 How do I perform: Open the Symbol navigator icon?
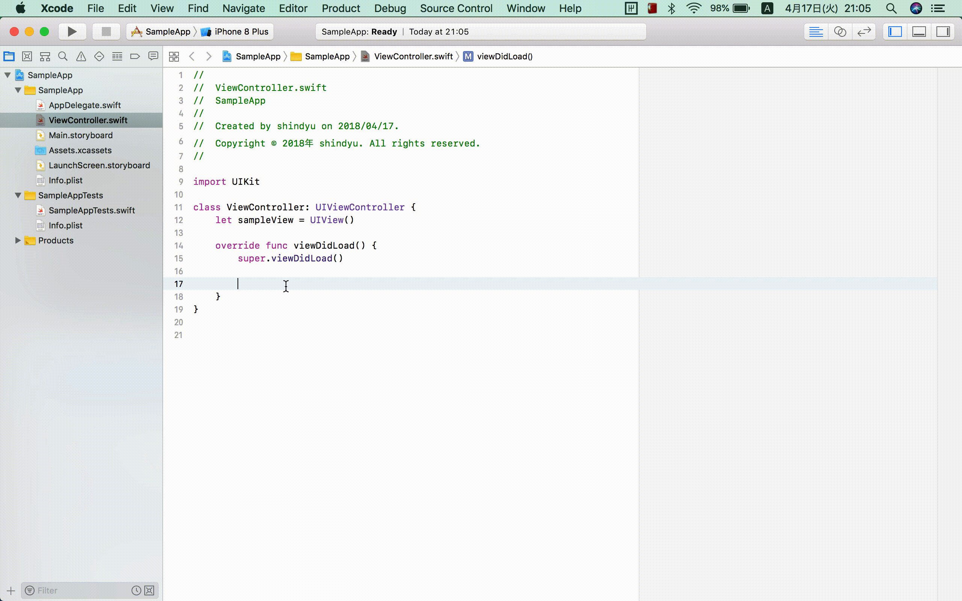45,56
